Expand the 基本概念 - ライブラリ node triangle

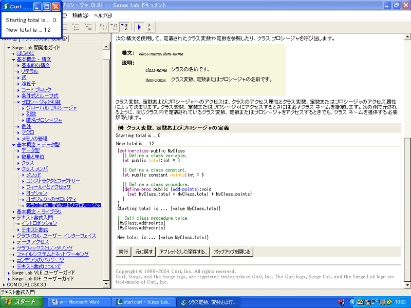(x=14, y=211)
